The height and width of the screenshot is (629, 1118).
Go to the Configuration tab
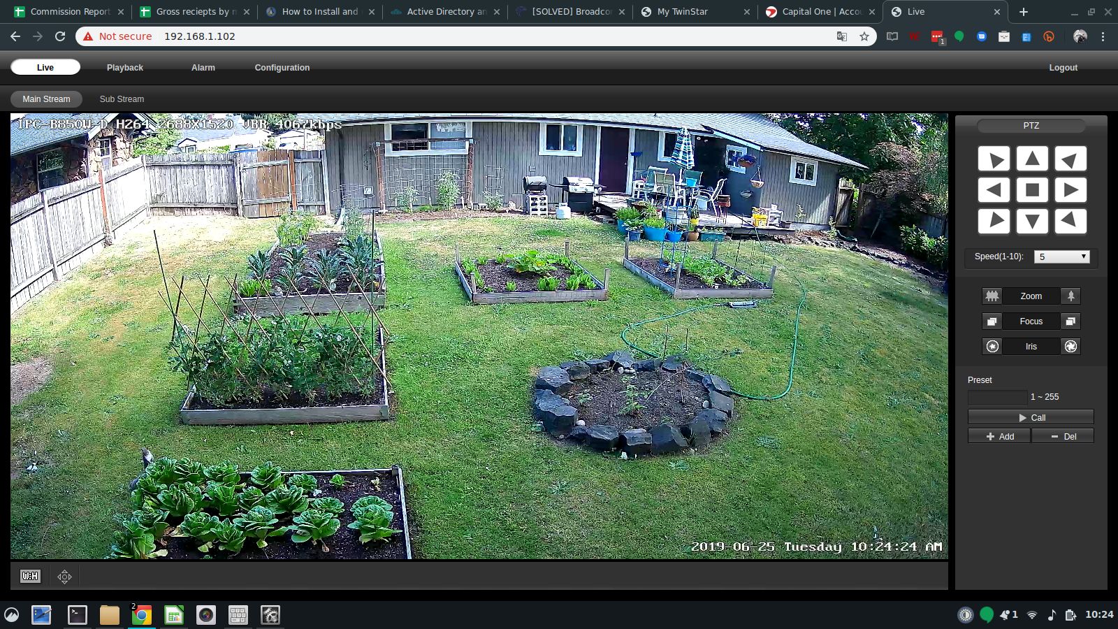click(282, 68)
